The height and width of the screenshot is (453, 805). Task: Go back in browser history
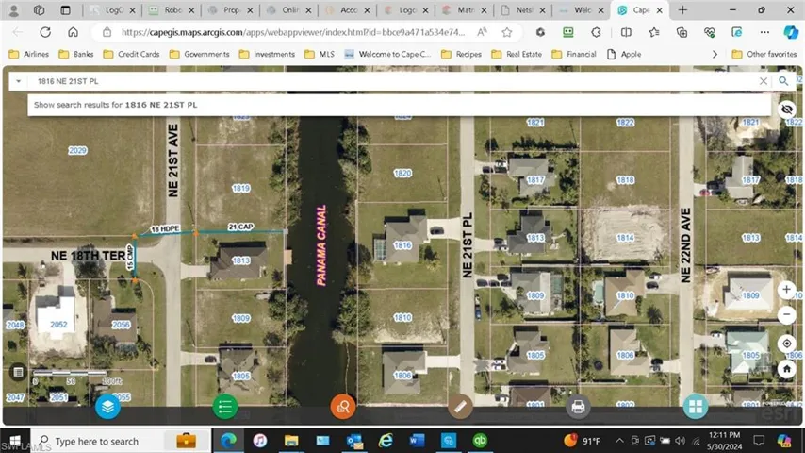[x=18, y=32]
